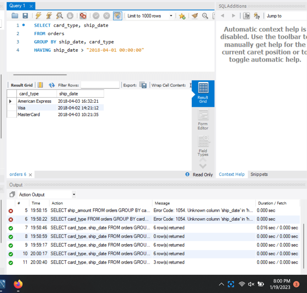This screenshot has width=307, height=293.
Task: Expand the Action Output dropdown
Action: tap(74, 195)
